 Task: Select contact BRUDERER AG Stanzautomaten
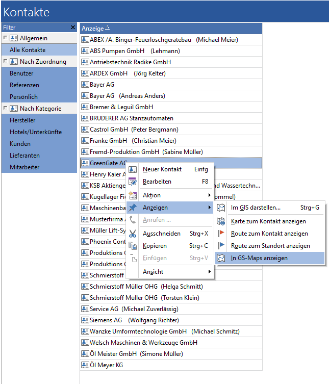(x=171, y=118)
